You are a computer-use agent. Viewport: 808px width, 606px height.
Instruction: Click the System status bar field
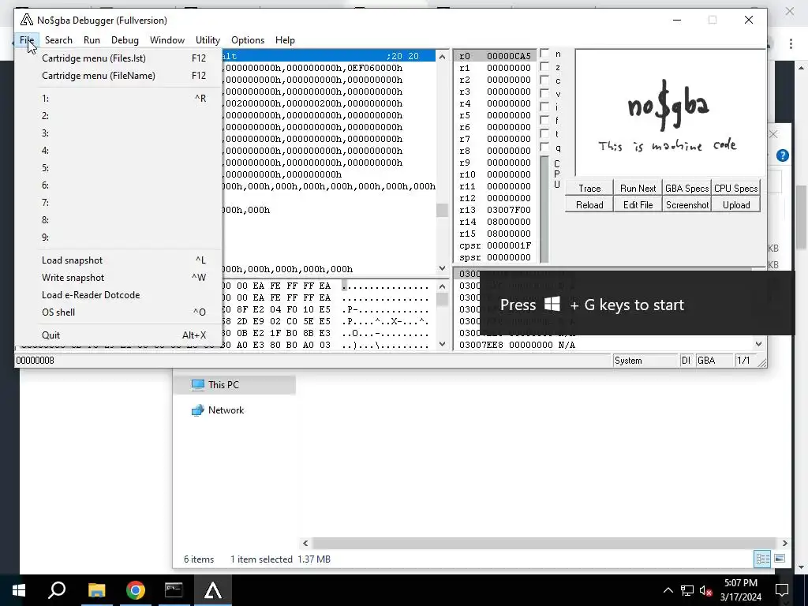click(x=645, y=360)
